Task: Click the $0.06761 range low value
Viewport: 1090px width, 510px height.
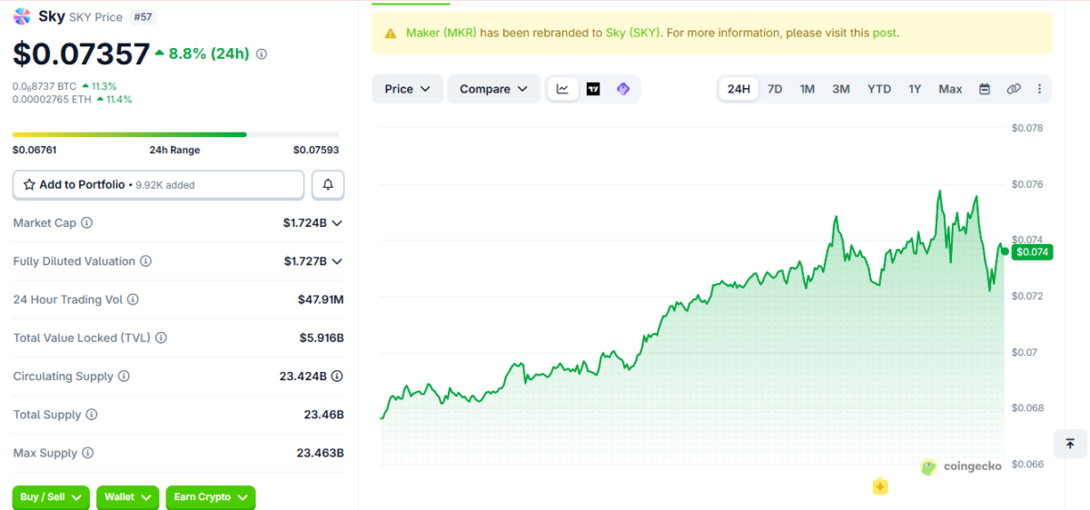Action: (35, 150)
